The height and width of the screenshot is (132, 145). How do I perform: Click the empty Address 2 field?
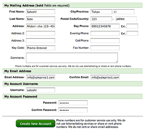41,33
